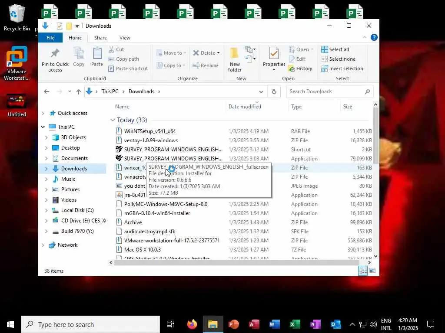Screen dimensions: 445x333
Task: Collapse the Today (33) group
Action: [x=113, y=120]
